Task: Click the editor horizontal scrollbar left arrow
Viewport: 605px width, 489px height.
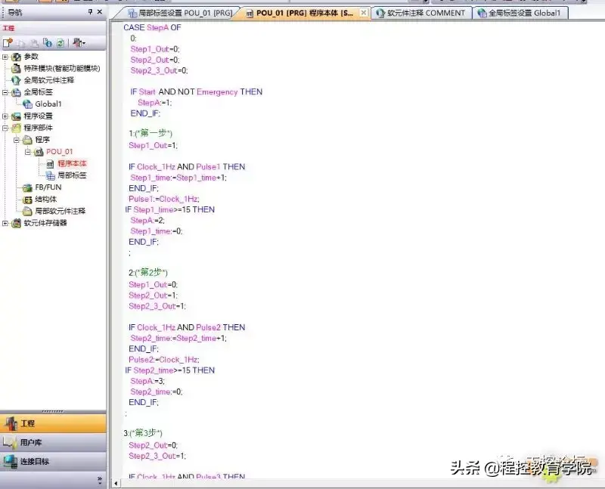Action: [x=116, y=483]
